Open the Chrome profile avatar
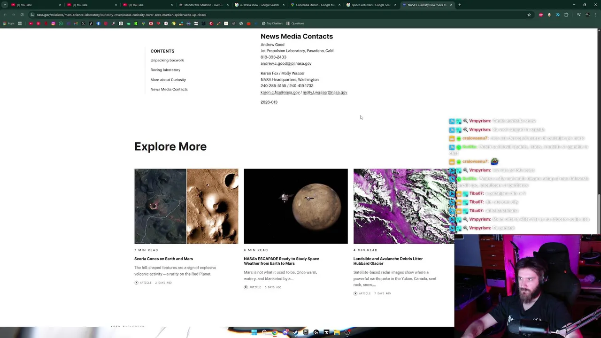The width and height of the screenshot is (601, 338). [x=587, y=15]
